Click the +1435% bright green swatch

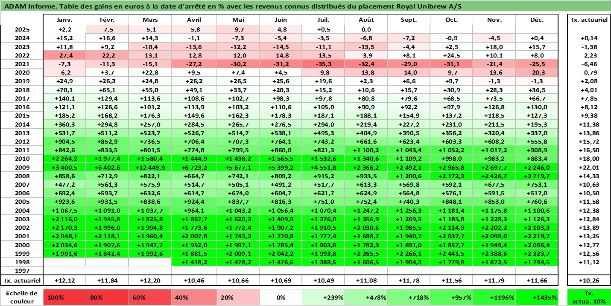click(537, 297)
